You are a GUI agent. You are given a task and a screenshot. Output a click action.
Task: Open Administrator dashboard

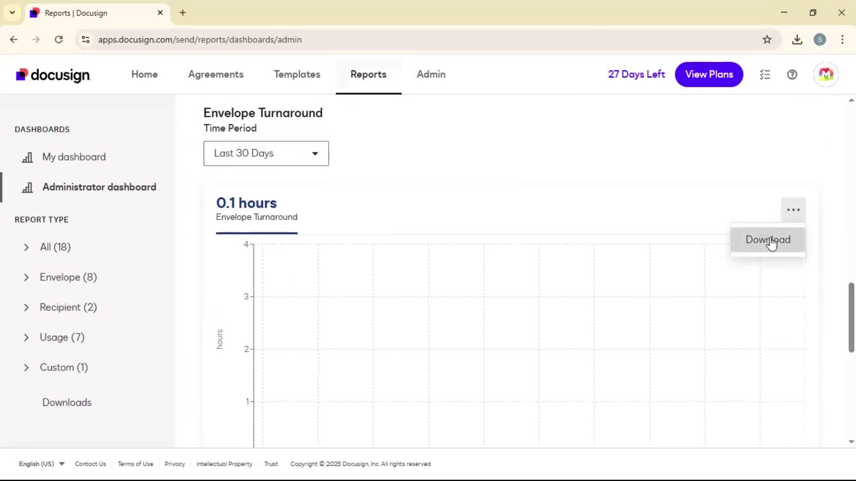pyautogui.click(x=99, y=187)
